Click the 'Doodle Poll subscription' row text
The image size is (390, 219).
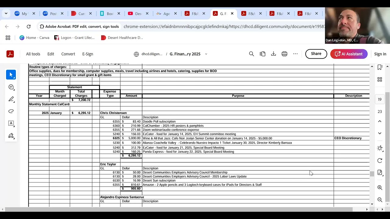159,121
